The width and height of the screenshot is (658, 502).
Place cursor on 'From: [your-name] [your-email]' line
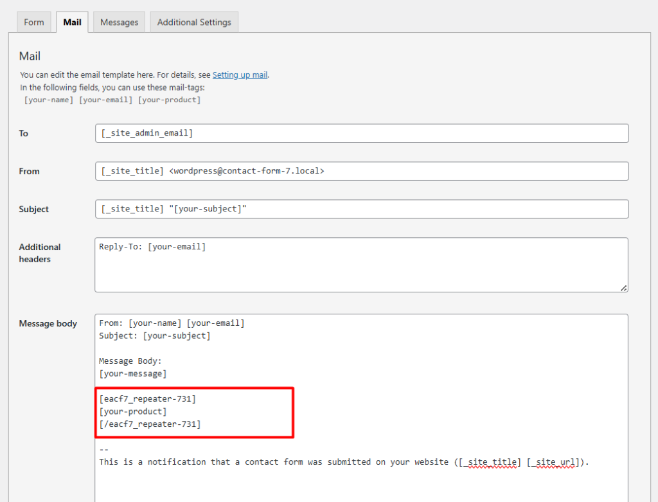[172, 323]
